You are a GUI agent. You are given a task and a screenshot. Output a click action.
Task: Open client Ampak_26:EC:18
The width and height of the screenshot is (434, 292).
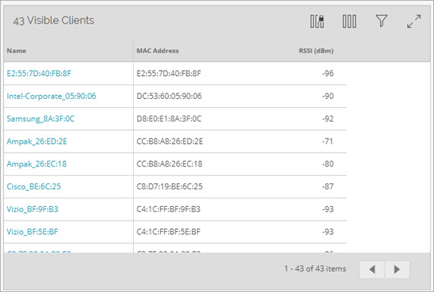pyautogui.click(x=36, y=164)
